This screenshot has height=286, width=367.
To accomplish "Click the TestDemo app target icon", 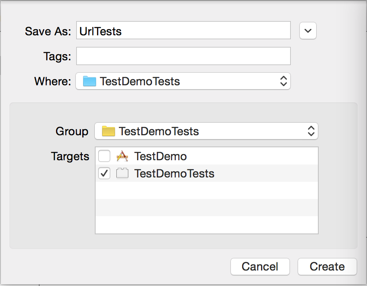I will [x=122, y=156].
